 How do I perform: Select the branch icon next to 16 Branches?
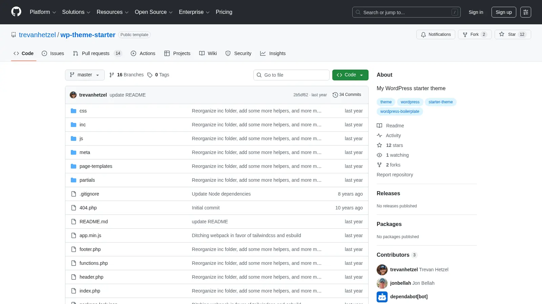point(112,75)
